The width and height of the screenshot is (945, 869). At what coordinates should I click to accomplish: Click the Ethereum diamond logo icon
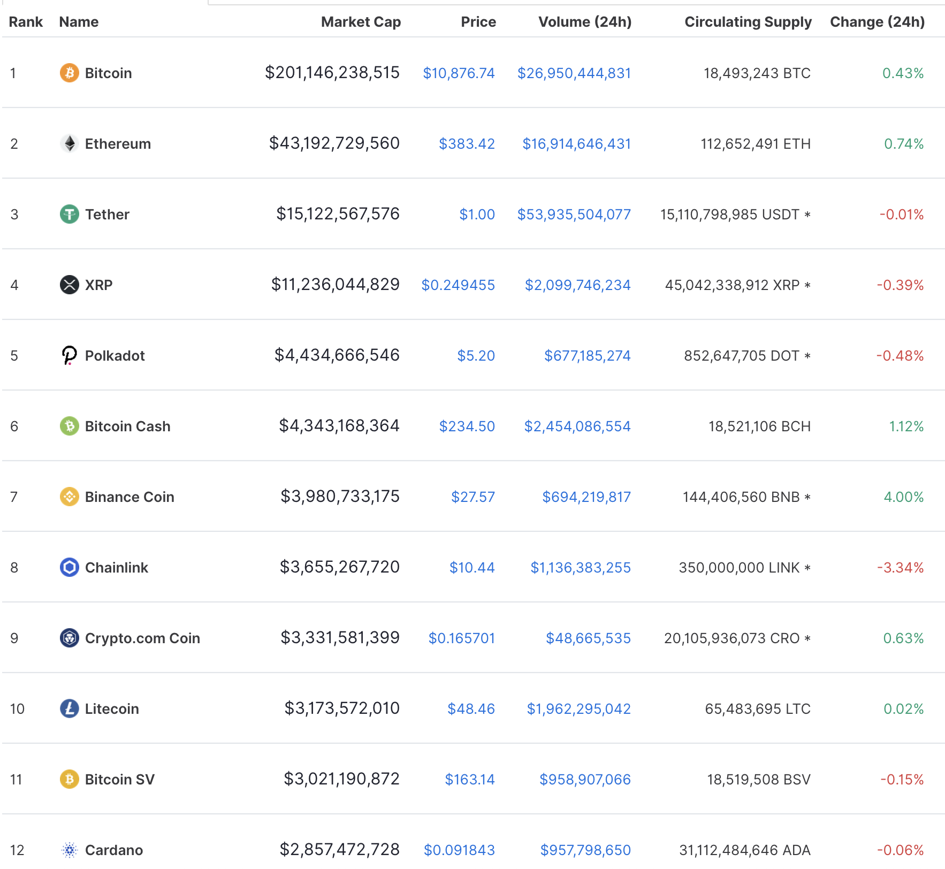[x=69, y=143]
